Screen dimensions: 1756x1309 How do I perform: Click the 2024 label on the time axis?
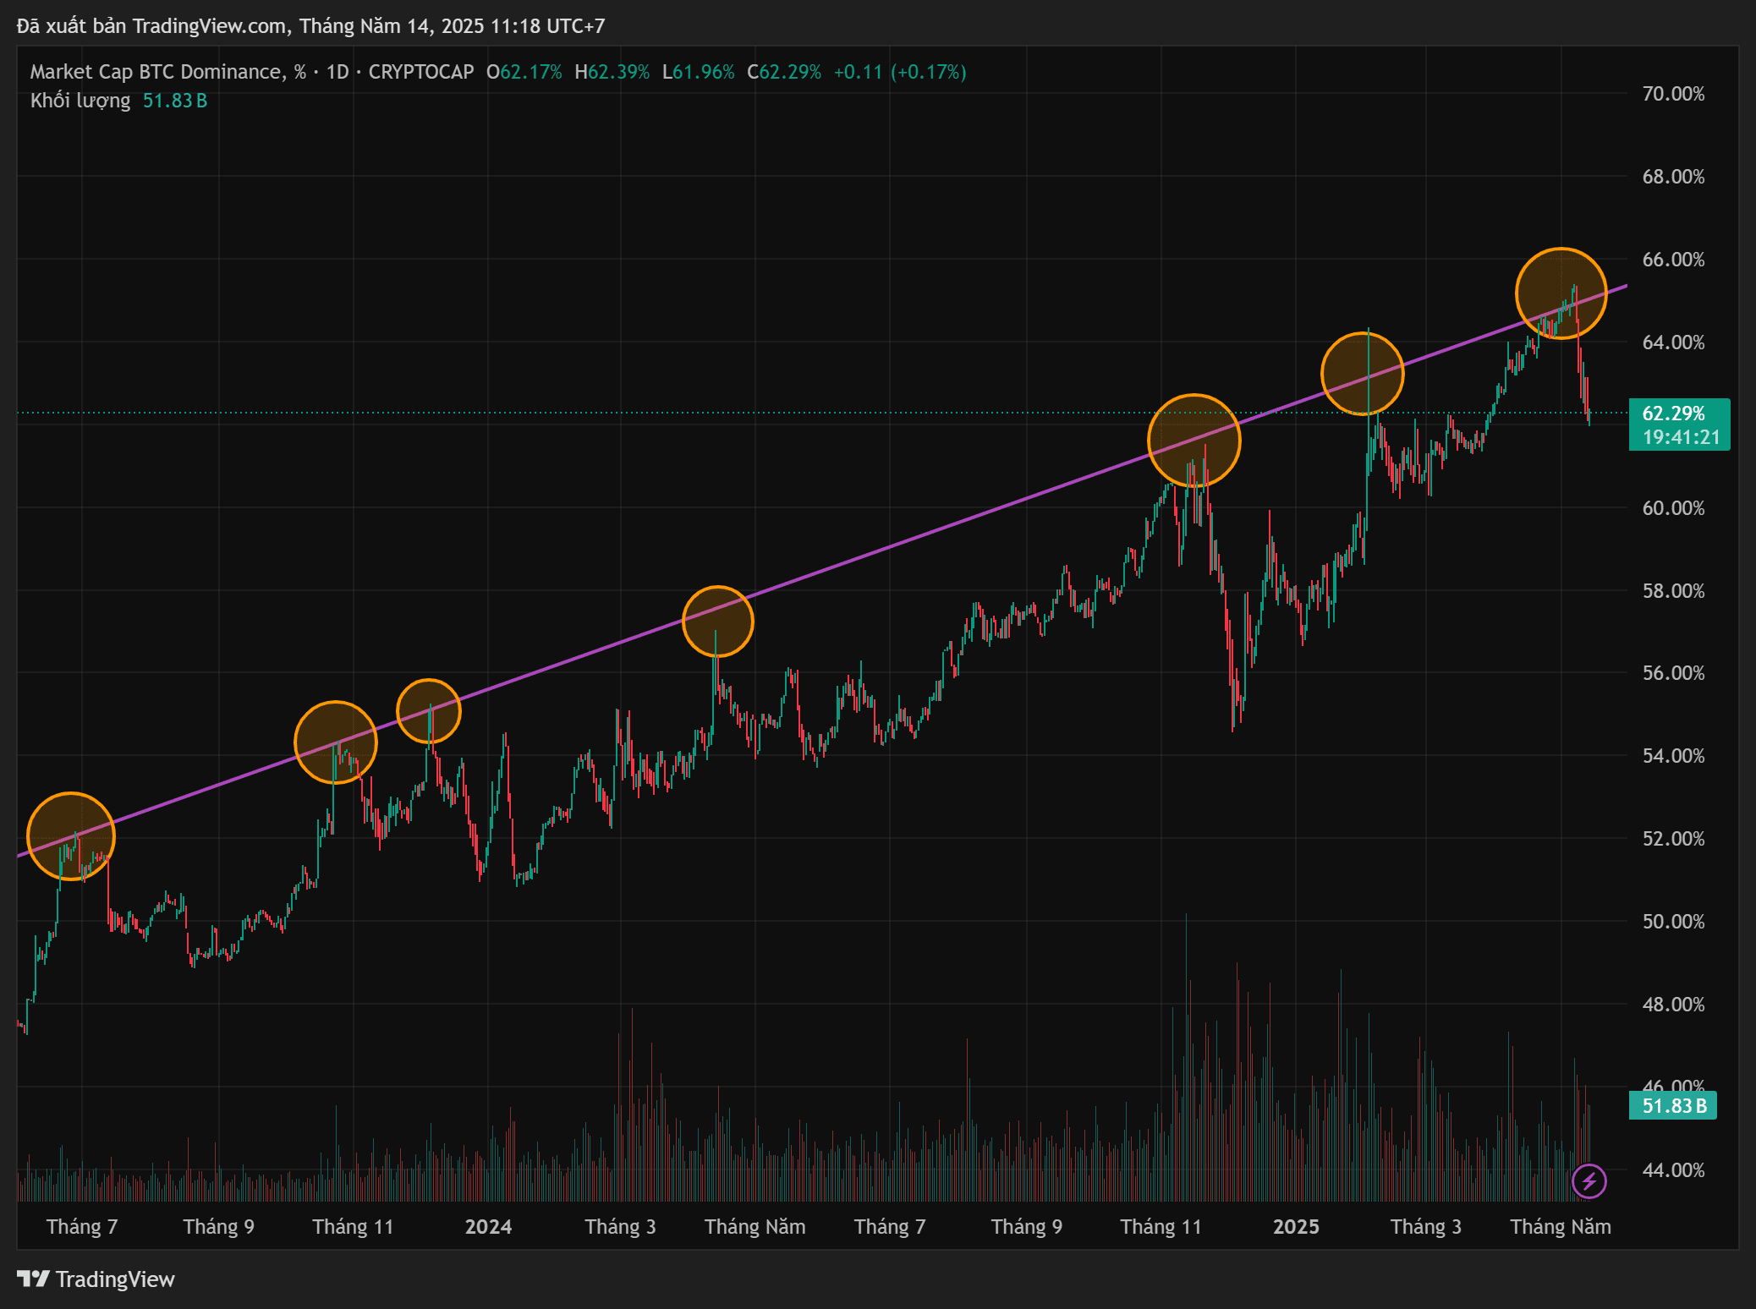pos(489,1226)
